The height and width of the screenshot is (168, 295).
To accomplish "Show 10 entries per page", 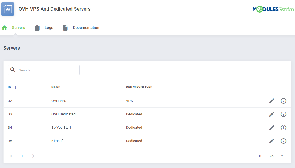I will click(260, 156).
